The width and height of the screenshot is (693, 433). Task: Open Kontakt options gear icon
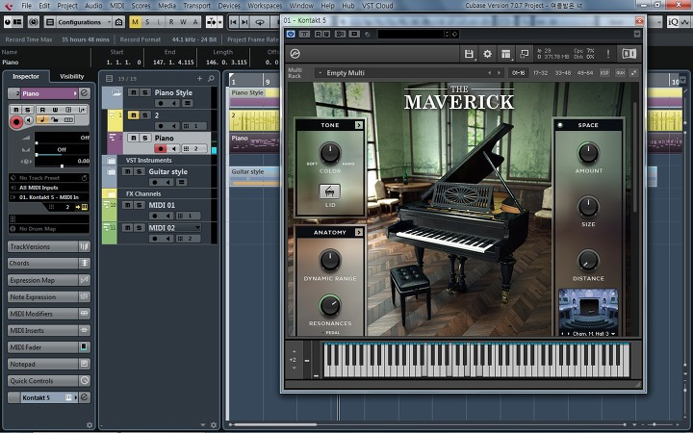pos(487,54)
